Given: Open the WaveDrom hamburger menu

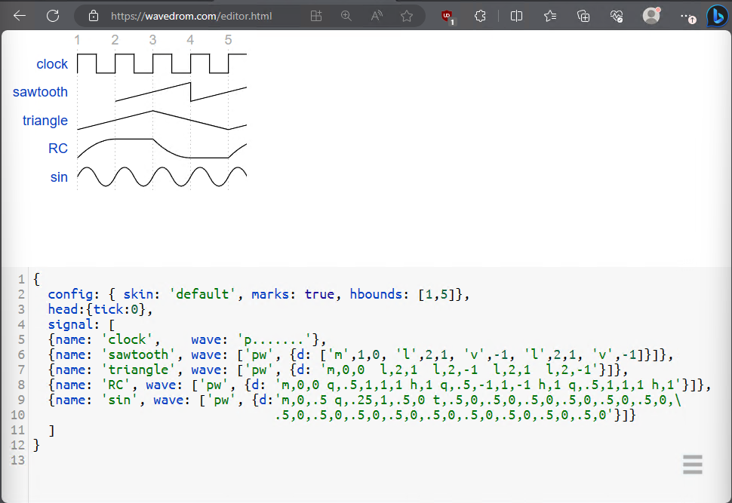Looking at the screenshot, I should (692, 465).
